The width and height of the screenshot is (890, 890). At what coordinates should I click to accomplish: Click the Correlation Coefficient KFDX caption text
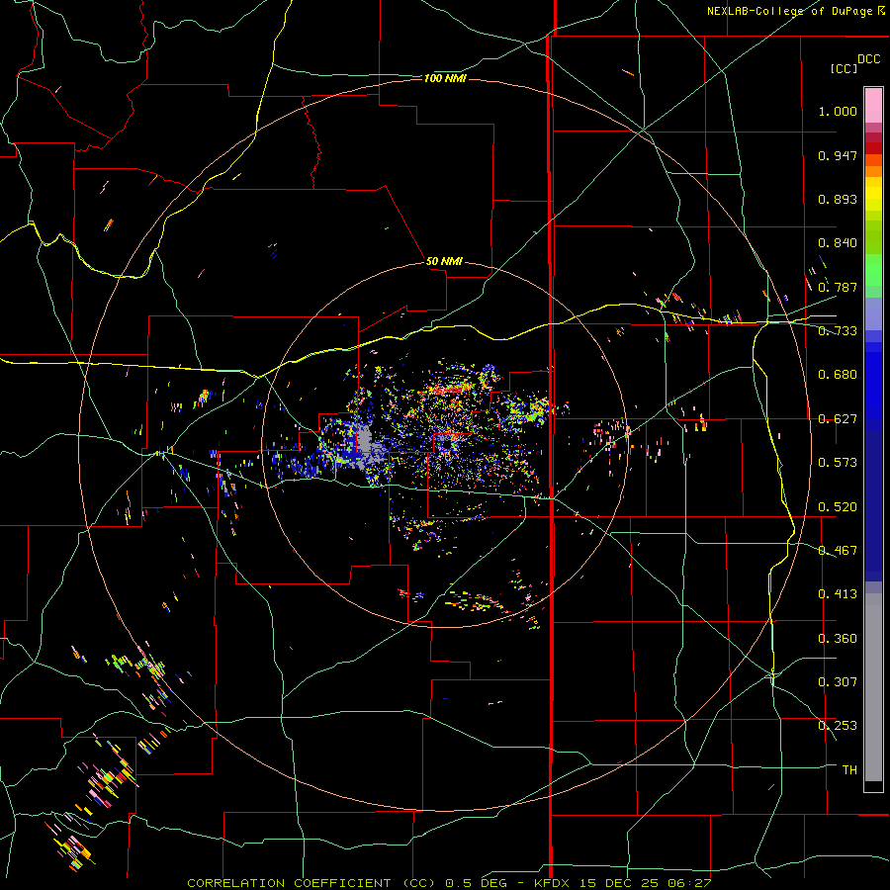click(449, 883)
